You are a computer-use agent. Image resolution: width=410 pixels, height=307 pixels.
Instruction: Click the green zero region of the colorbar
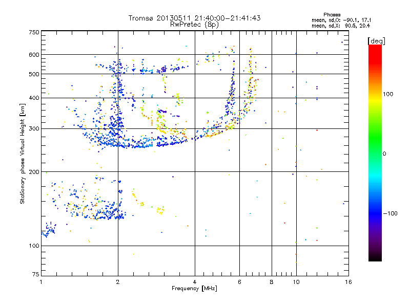point(375,153)
